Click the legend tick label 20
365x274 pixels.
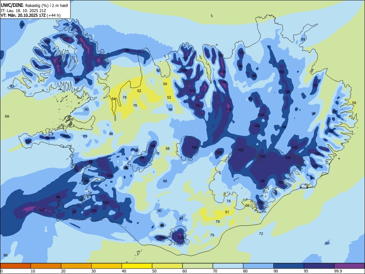[63, 271]
